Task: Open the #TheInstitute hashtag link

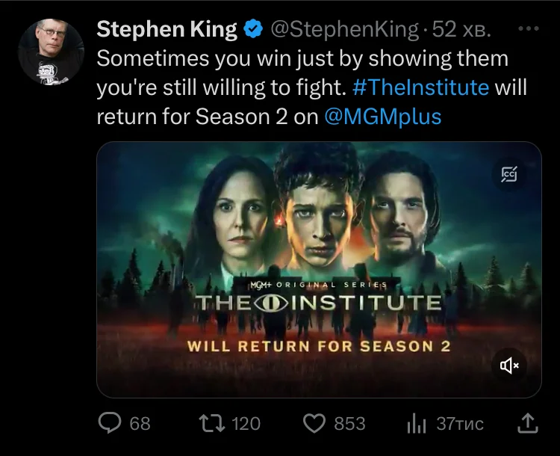Action: [x=420, y=87]
